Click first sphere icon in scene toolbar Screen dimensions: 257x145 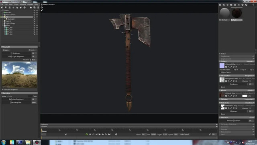coord(2,7)
